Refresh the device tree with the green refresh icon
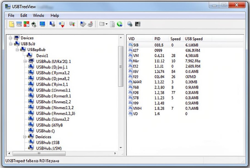The height and width of the screenshot is (168, 250). [x=34, y=24]
